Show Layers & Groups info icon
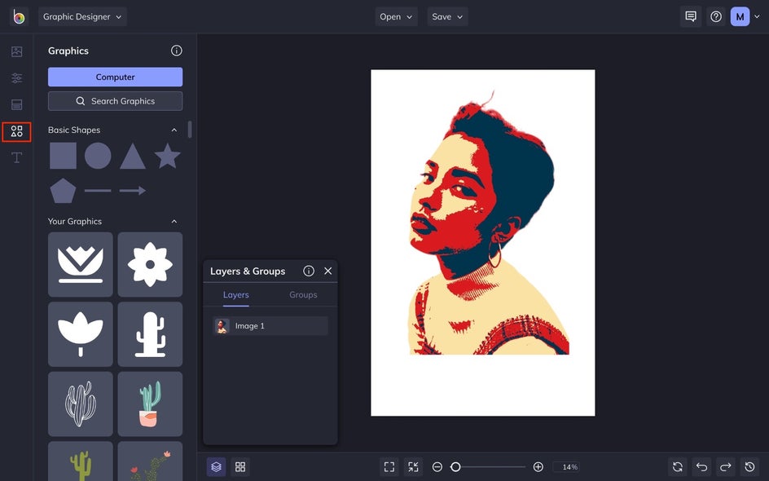 pos(309,271)
